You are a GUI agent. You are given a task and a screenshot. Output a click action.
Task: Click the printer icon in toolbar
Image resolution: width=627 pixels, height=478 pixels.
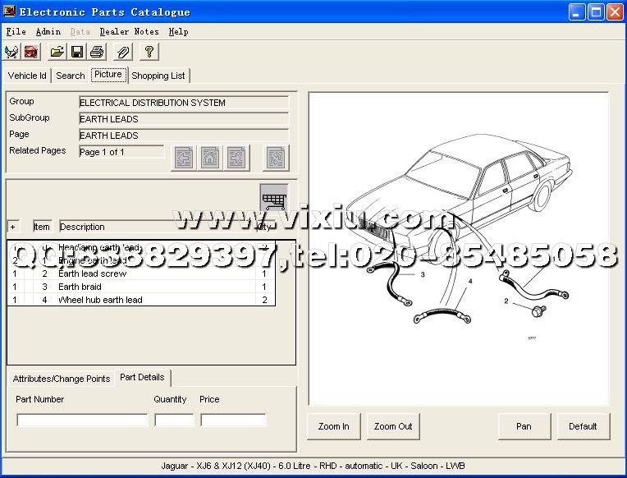coord(97,52)
